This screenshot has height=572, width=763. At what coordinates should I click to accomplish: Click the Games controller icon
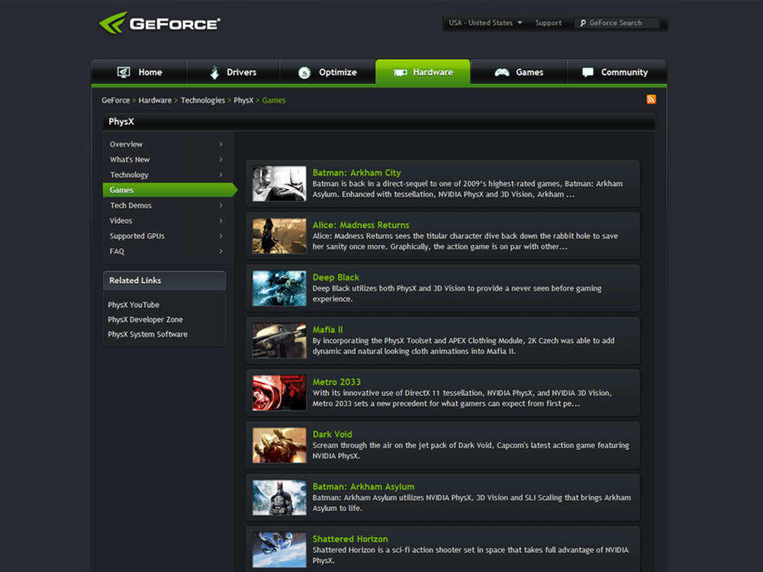pos(502,72)
